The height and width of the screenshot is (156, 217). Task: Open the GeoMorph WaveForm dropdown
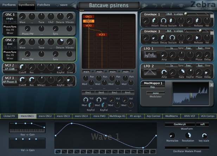coord(180,124)
